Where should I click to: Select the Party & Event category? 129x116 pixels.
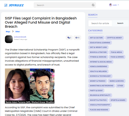(x=96, y=91)
